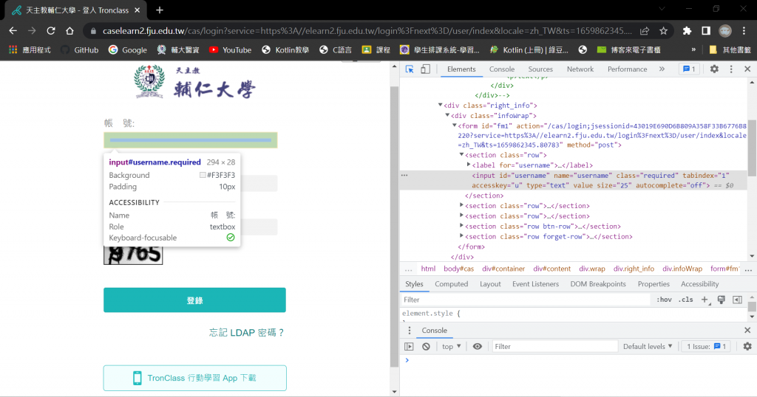Open console settings gear icon

tap(747, 346)
